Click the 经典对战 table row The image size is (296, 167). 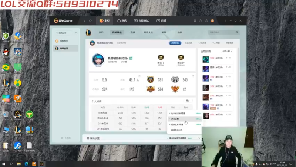(x=129, y=113)
